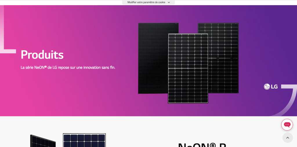Select the front silver-framed solar panel image
Viewport: 297px width, 147px height.
tap(188, 68)
